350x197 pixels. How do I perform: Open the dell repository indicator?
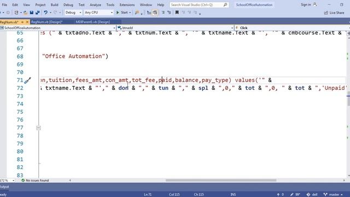point(312,195)
